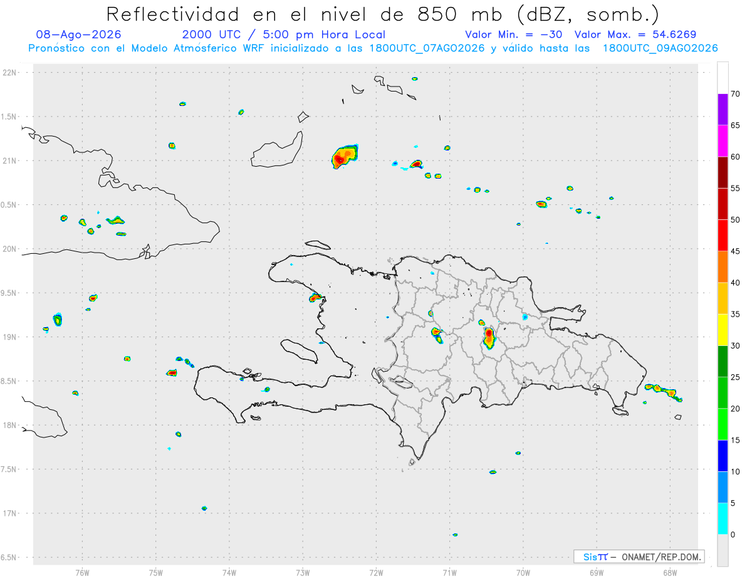Click the time text "2000 UTC / 5:00 pm Hora Local"

pyautogui.click(x=284, y=34)
